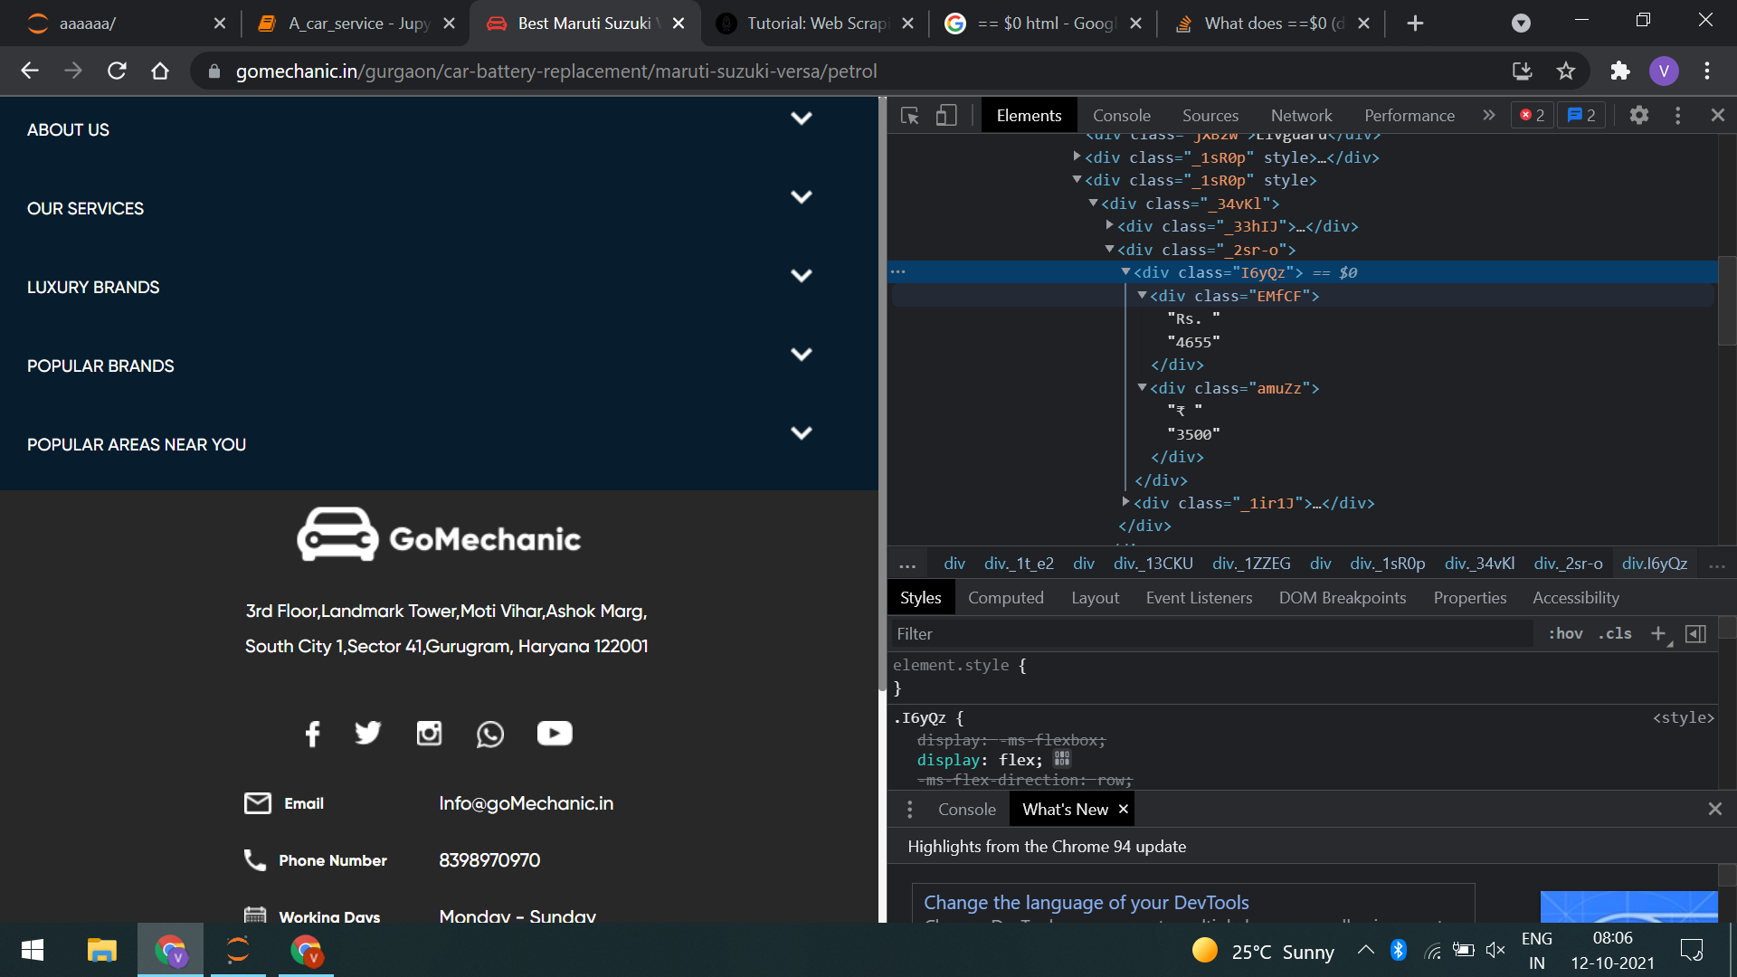This screenshot has width=1737, height=977.
Task: Click the address bar URL
Action: pos(556,71)
